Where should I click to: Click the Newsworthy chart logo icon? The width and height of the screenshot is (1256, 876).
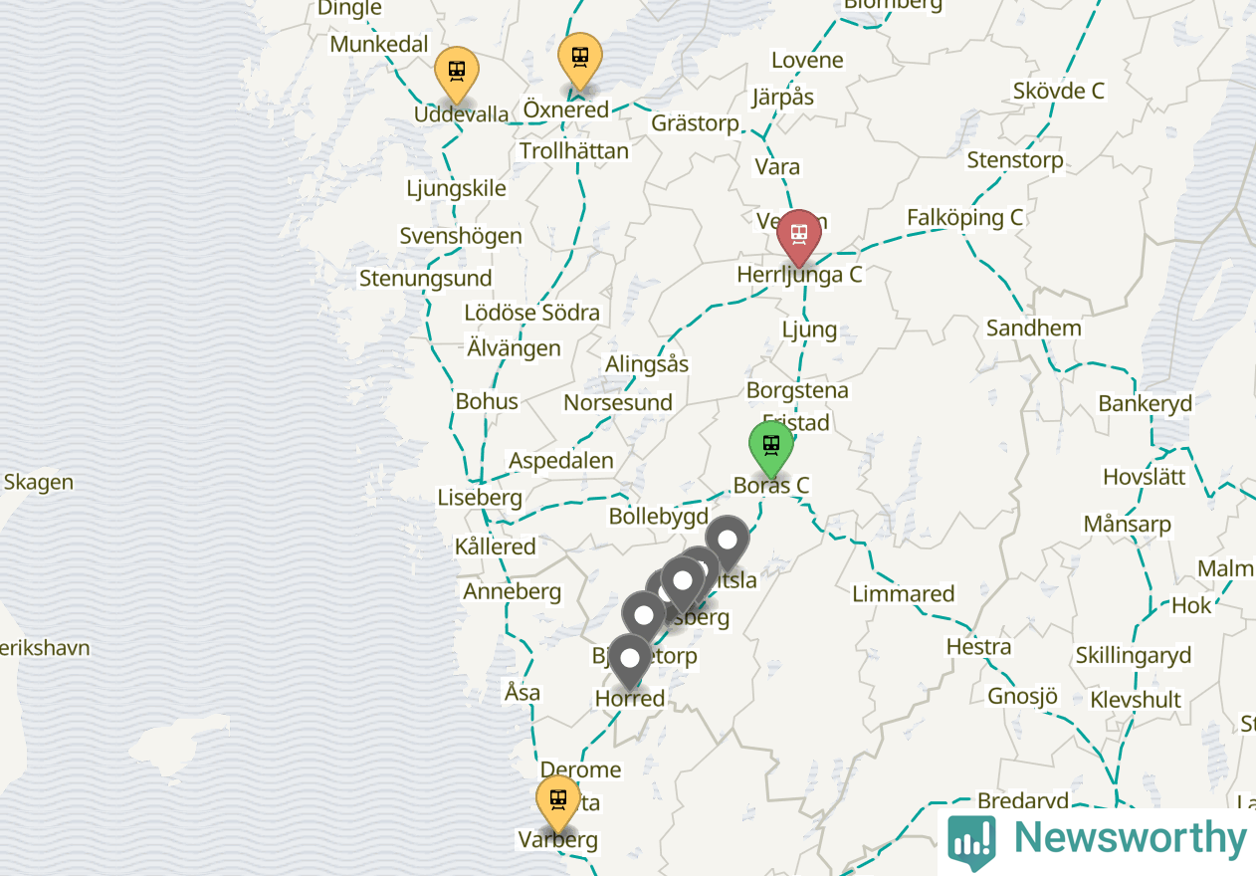pyautogui.click(x=971, y=839)
